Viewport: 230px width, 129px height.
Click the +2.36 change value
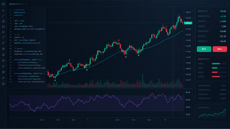point(223,16)
